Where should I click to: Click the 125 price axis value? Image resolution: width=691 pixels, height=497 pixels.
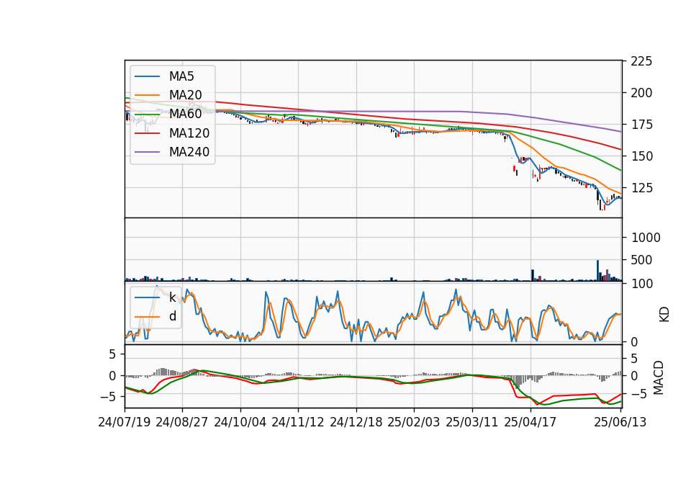(x=641, y=188)
